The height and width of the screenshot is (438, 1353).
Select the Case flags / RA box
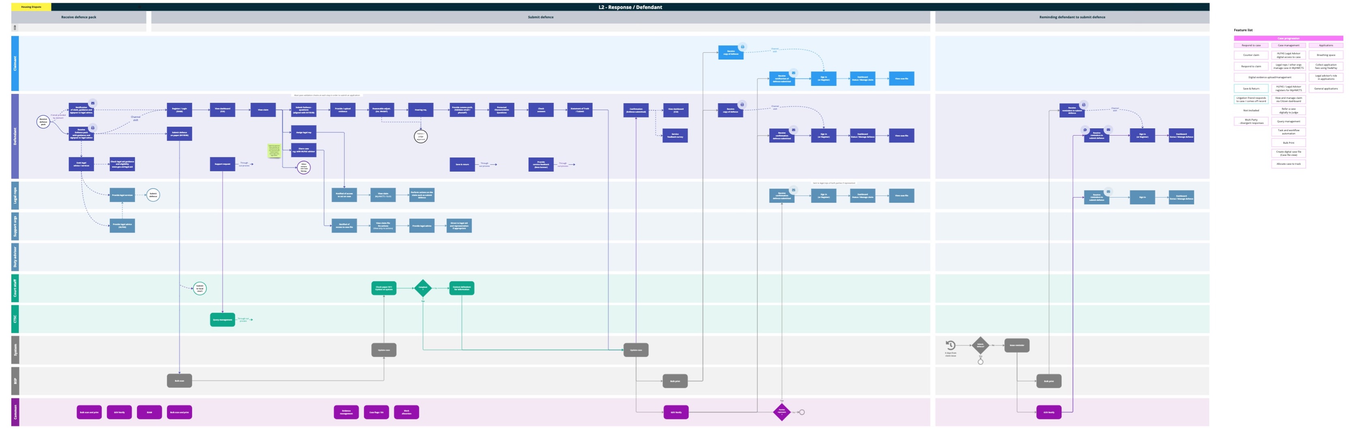pyautogui.click(x=376, y=412)
